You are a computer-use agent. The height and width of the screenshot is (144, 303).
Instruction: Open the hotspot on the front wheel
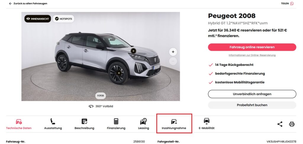(x=119, y=73)
